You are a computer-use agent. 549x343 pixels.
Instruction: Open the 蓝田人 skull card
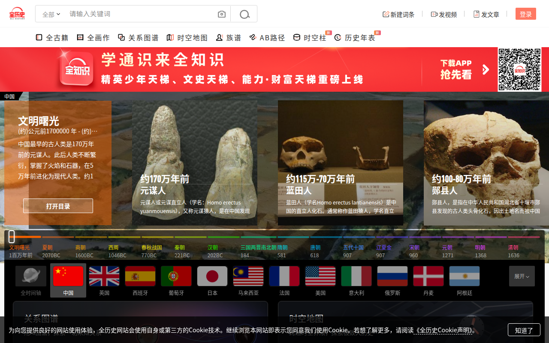coord(341,163)
